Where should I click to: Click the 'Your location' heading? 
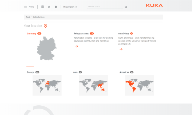(33, 26)
